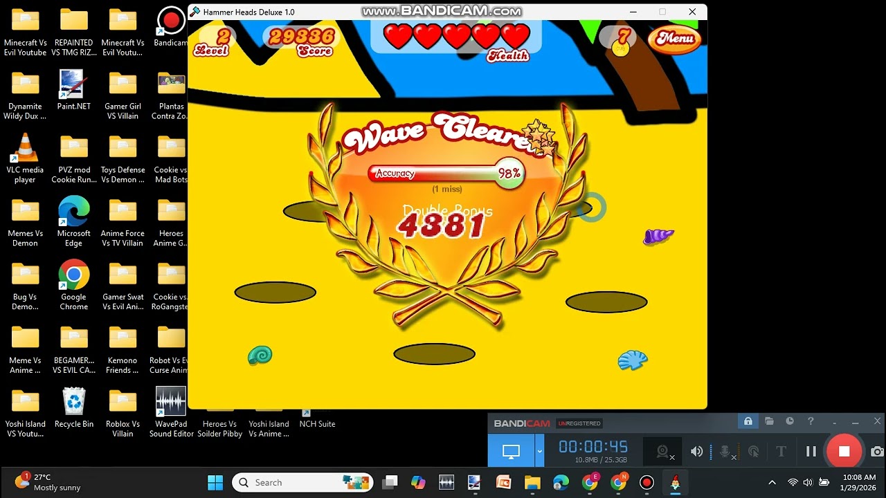This screenshot has width=886, height=498.
Task: Stop the Bandicam recording
Action: click(x=844, y=452)
